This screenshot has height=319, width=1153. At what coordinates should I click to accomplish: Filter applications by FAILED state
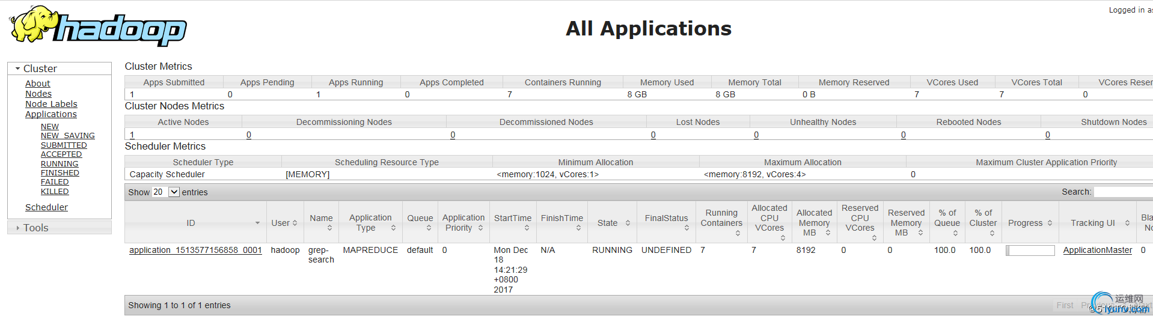click(55, 182)
